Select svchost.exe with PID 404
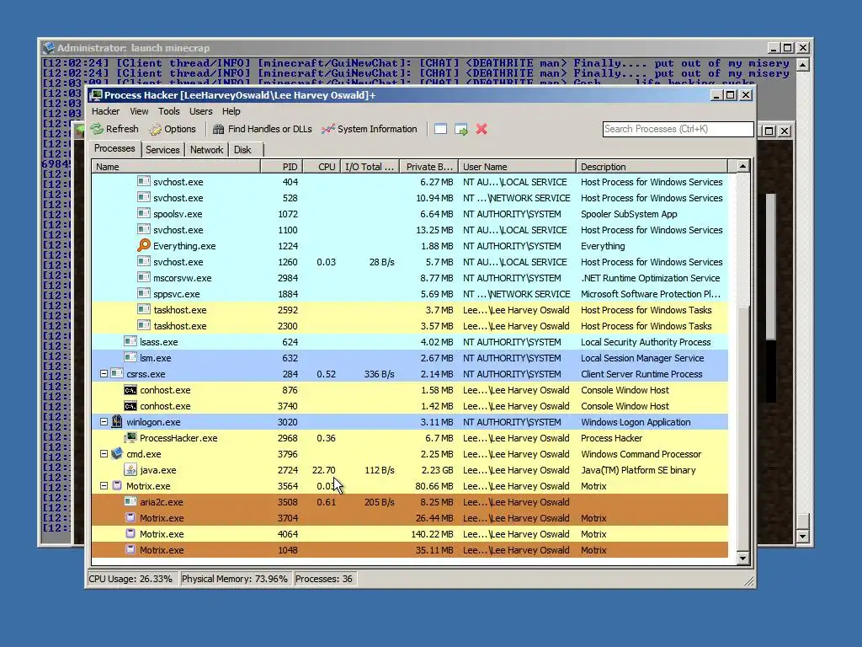The image size is (862, 647). pos(410,182)
